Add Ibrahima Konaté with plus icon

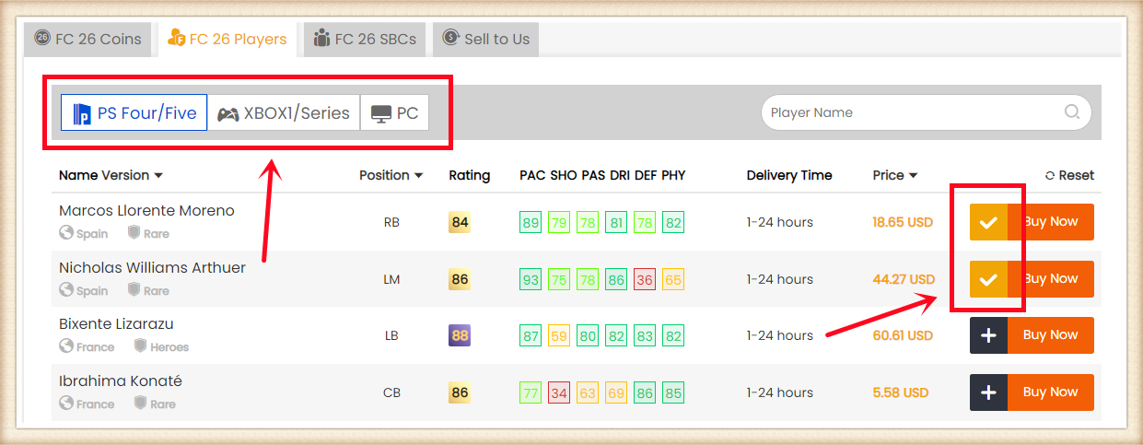coord(988,392)
